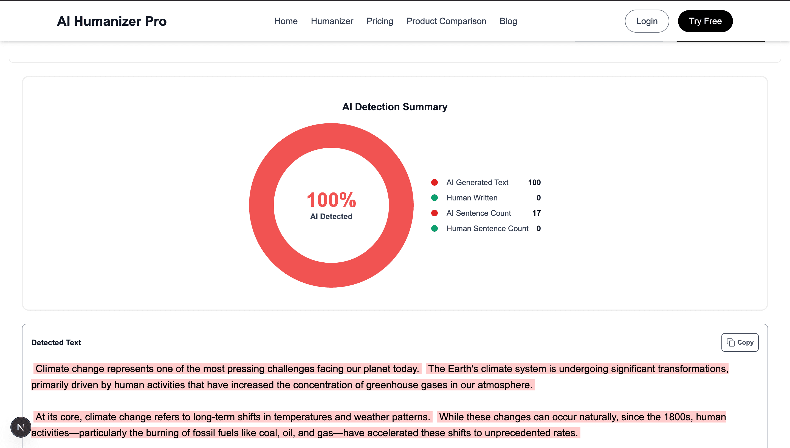Click the red AI Generated Text legend dot
The height and width of the screenshot is (448, 790).
click(434, 182)
